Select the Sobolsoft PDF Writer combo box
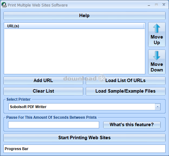Image resolution: width=169 pixels, height=156 pixels. coord(84,107)
